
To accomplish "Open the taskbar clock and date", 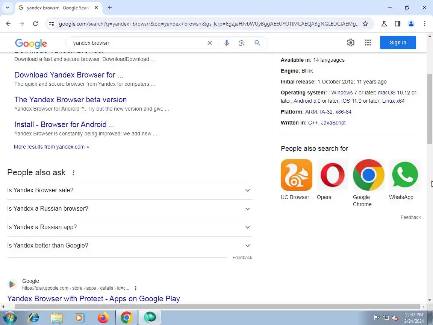I will [414, 318].
